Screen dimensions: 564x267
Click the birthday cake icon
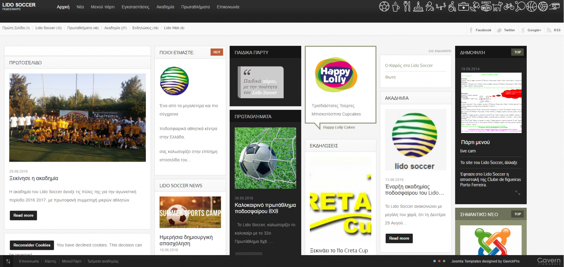pyautogui.click(x=418, y=6)
